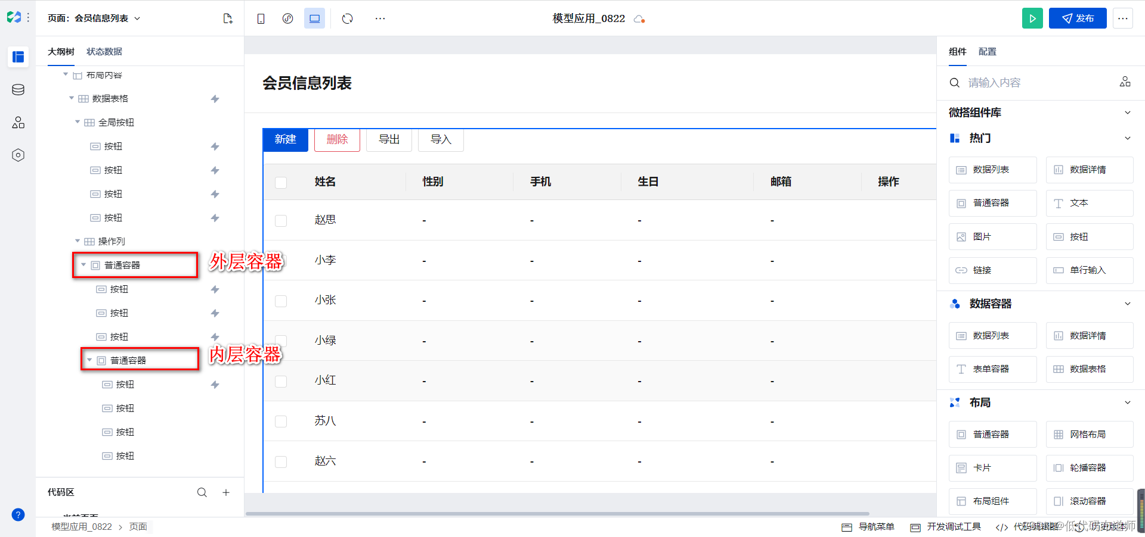Switch to mobile device preview
Image resolution: width=1145 pixels, height=537 pixels.
point(261,18)
